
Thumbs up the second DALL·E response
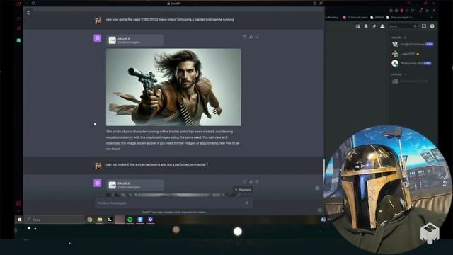[251, 182]
